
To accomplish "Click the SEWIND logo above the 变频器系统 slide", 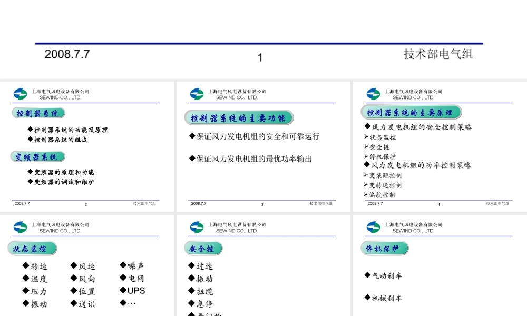I will click(x=20, y=94).
